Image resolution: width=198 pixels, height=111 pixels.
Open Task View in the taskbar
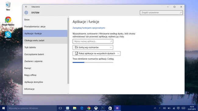[60, 108]
